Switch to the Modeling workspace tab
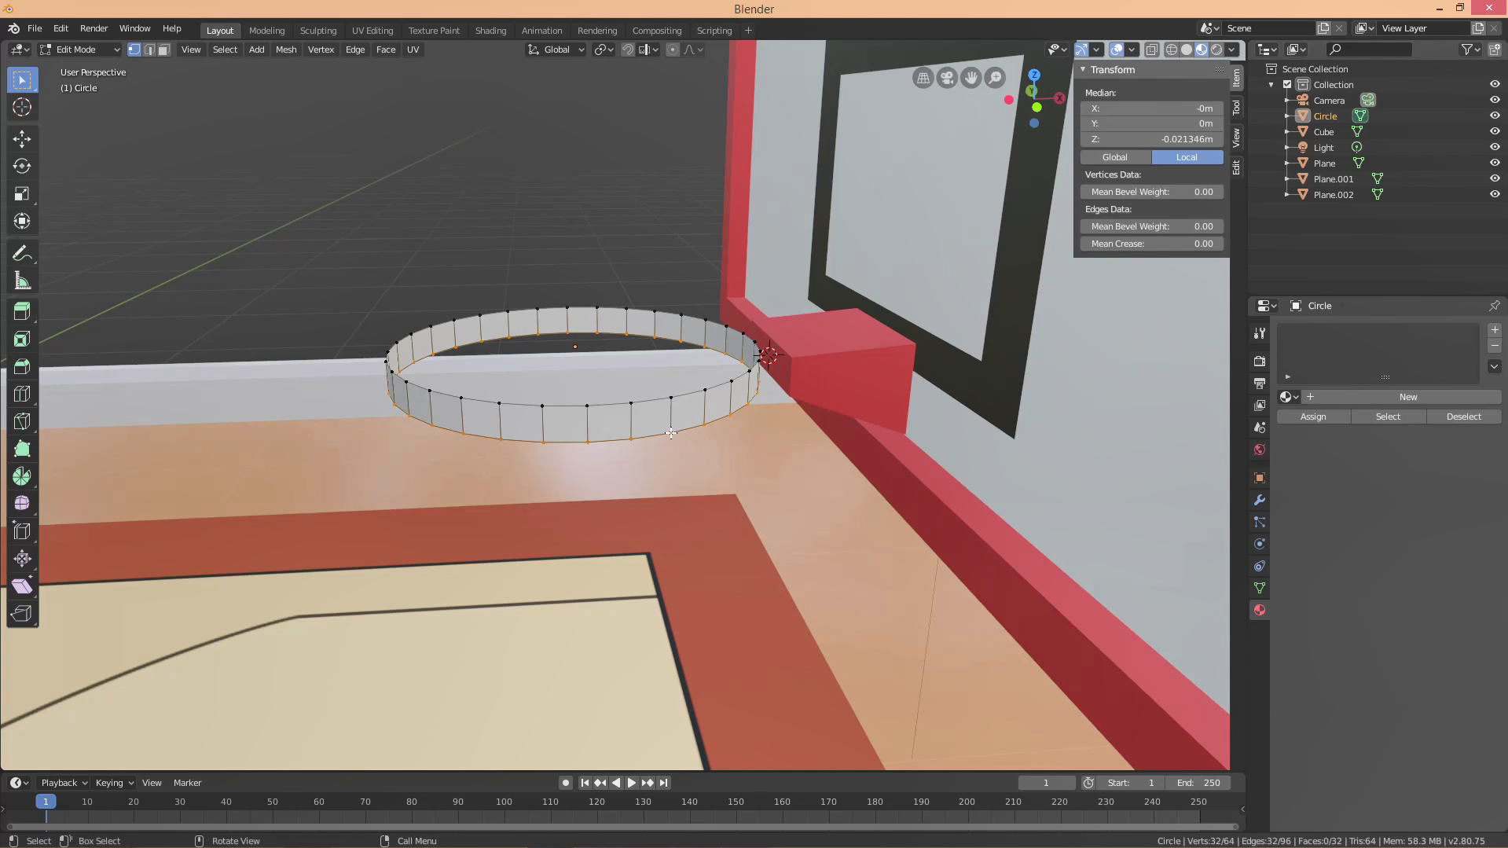 [x=266, y=31]
